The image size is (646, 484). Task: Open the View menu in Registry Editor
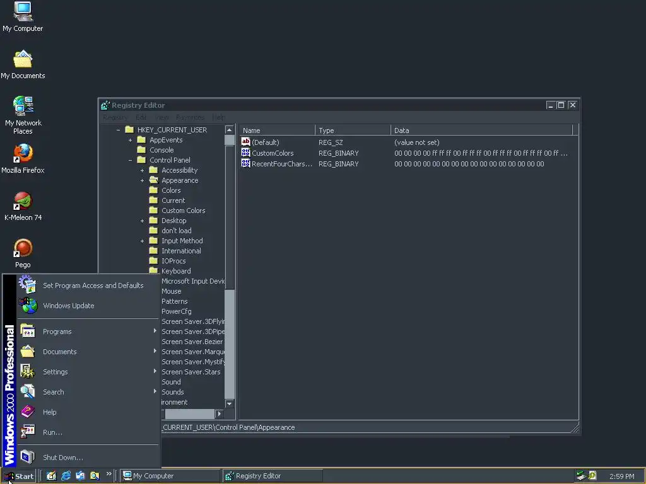click(x=162, y=117)
